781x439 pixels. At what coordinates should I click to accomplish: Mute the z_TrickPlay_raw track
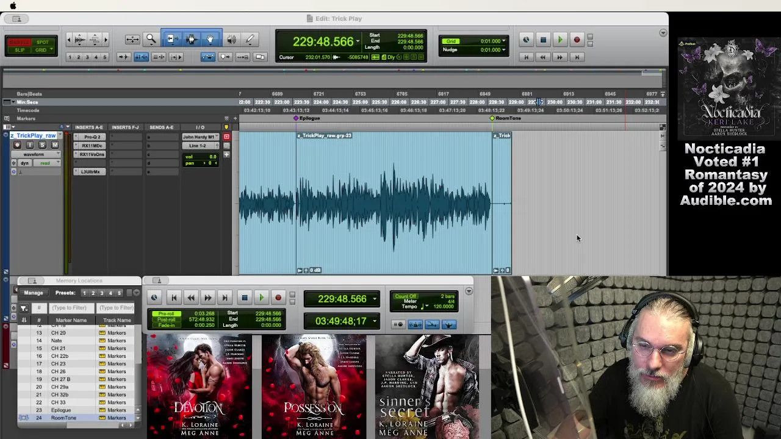(55, 145)
